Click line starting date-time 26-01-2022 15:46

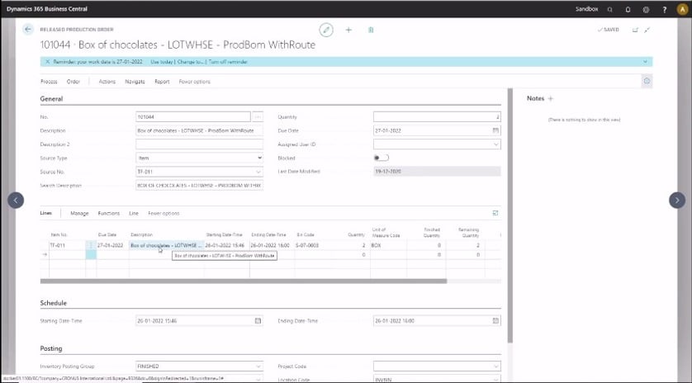point(226,245)
